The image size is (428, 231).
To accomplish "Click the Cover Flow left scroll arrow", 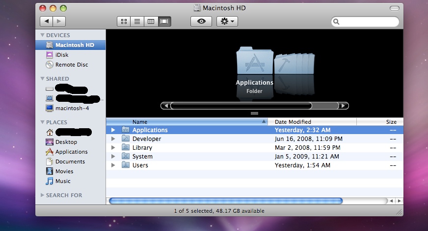I will tap(166, 106).
